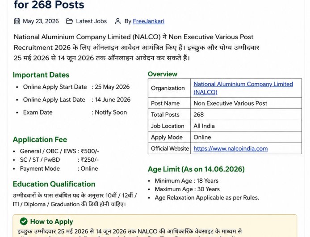Select the date value 25 May 2026
The width and height of the screenshot is (310, 237).
point(112,87)
